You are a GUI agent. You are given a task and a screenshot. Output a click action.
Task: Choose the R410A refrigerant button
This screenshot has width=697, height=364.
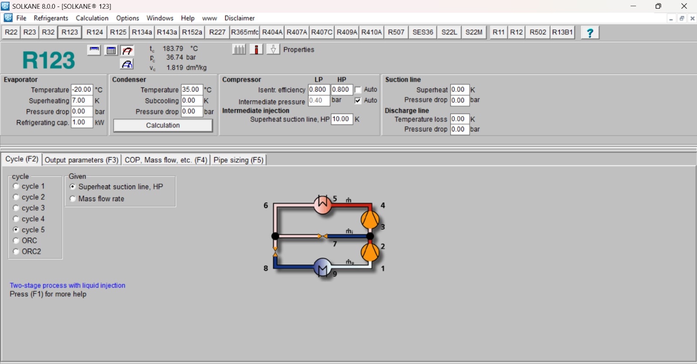(x=372, y=32)
